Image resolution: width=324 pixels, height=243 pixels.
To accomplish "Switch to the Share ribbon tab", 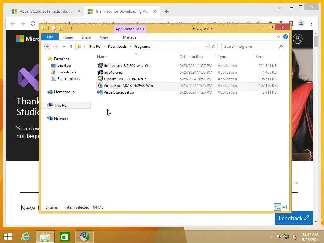I will click(86, 37).
